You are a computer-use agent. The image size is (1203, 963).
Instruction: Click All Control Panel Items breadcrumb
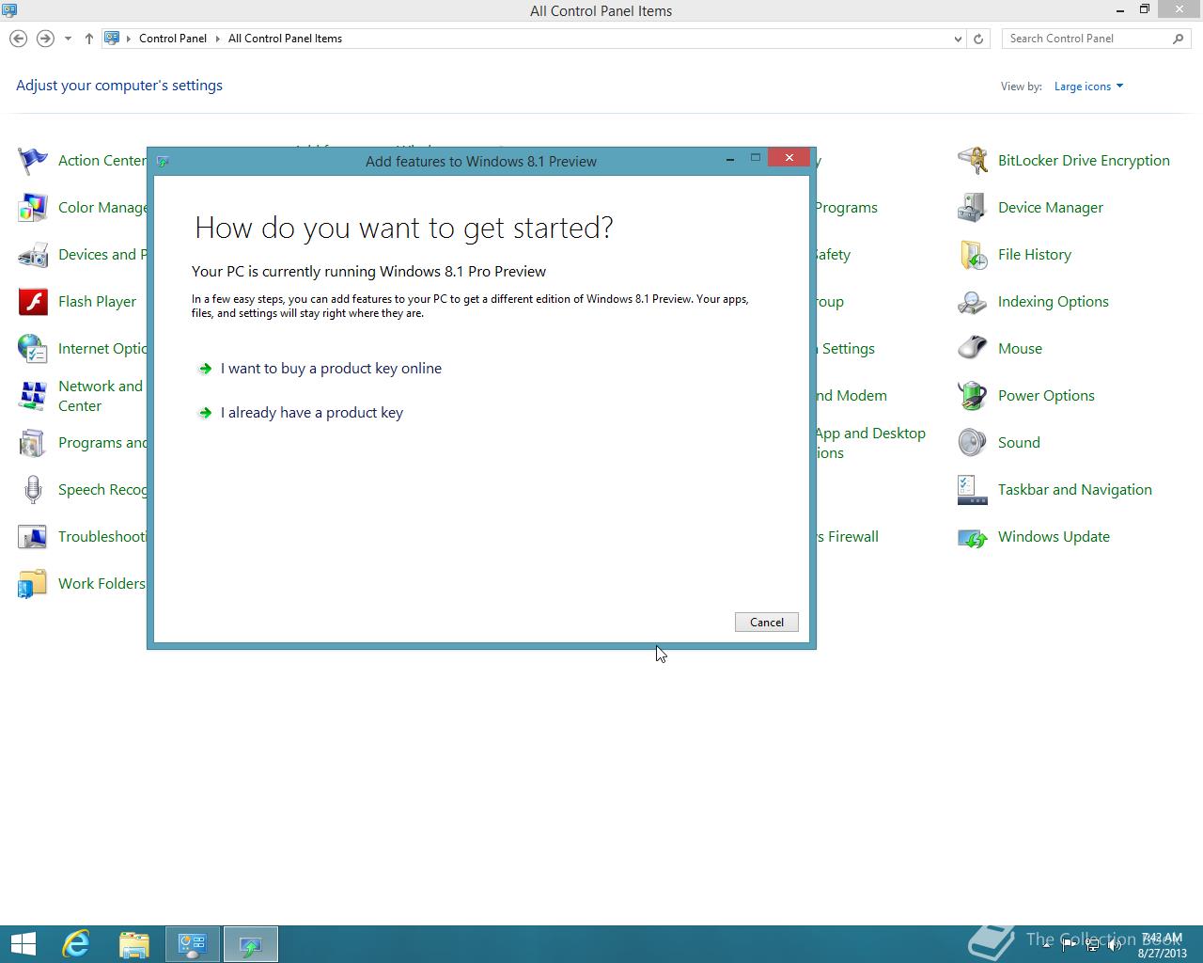point(285,39)
